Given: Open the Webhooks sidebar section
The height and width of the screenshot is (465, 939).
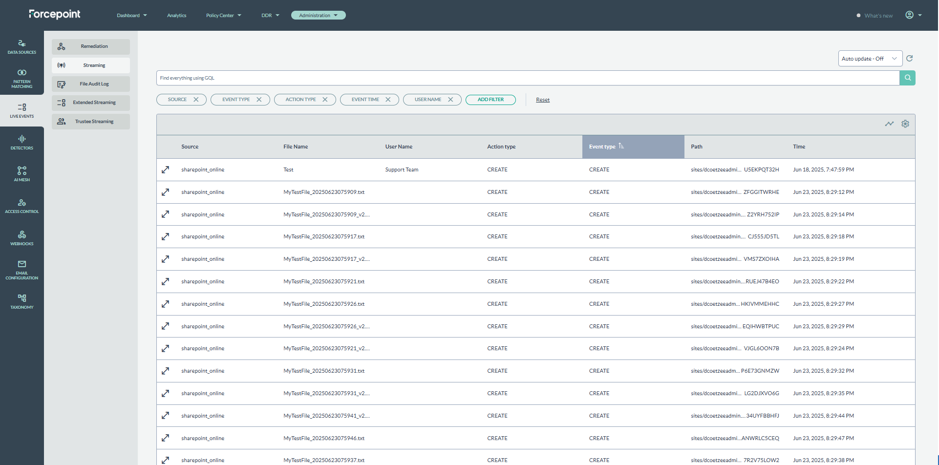Looking at the screenshot, I should [21, 238].
